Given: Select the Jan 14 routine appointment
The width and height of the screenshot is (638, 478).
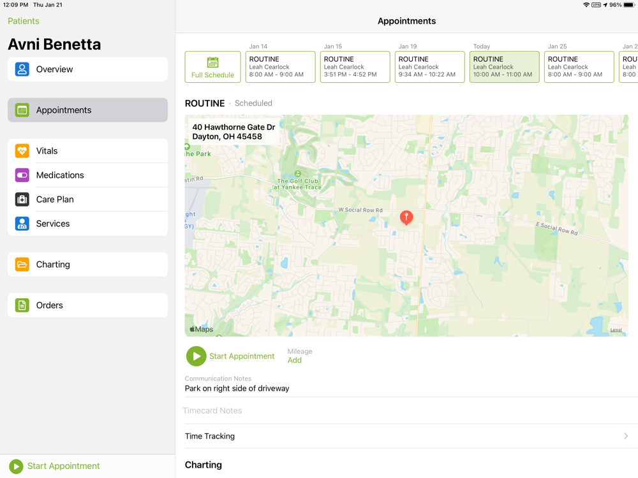Looking at the screenshot, I should point(280,67).
